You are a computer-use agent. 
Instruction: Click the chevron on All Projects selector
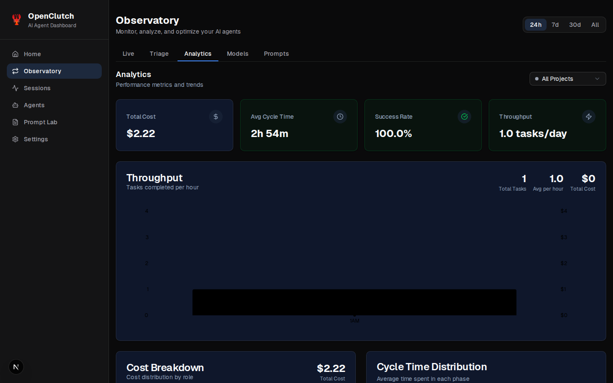(597, 79)
